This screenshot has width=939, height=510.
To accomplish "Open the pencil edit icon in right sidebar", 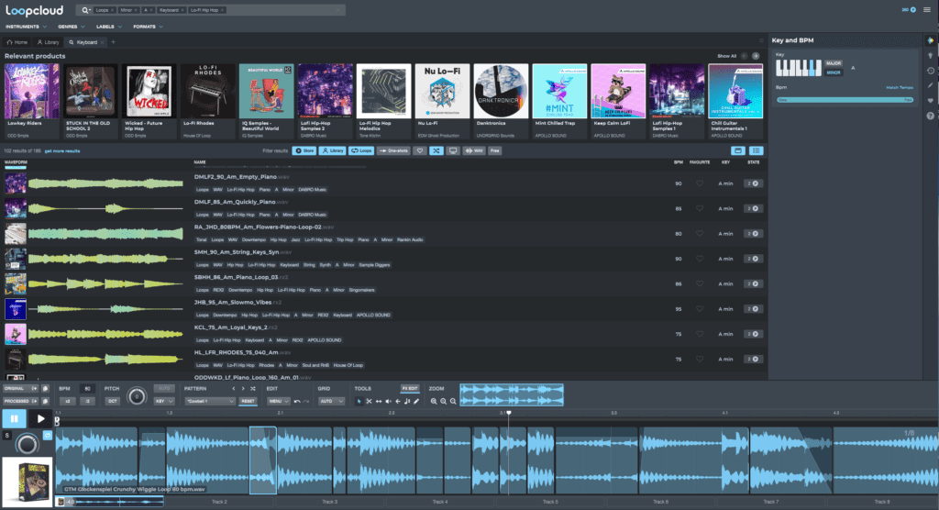I will tap(931, 85).
